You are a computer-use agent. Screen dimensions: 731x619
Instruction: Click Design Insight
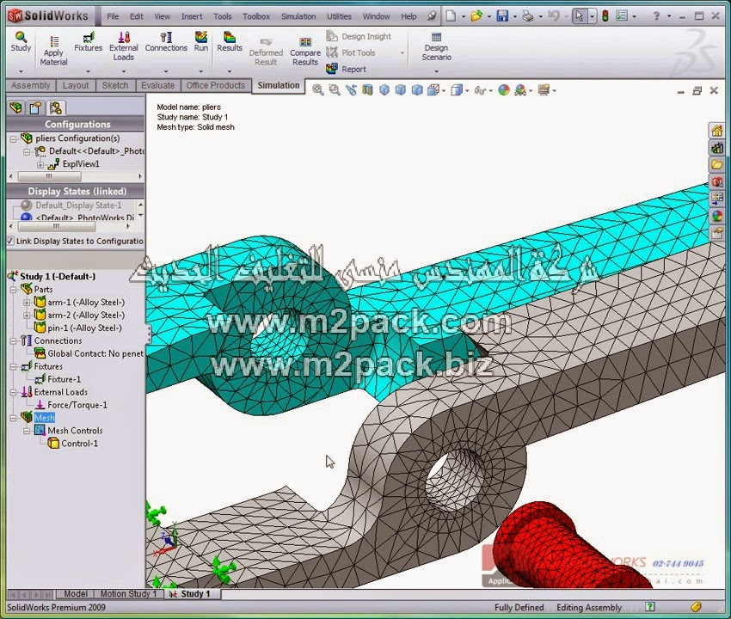click(x=359, y=36)
